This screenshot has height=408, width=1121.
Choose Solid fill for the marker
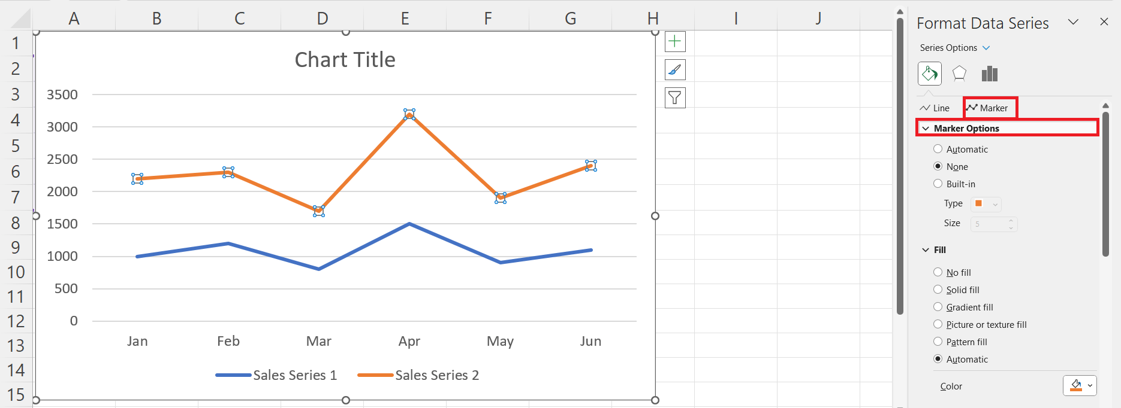pos(938,290)
